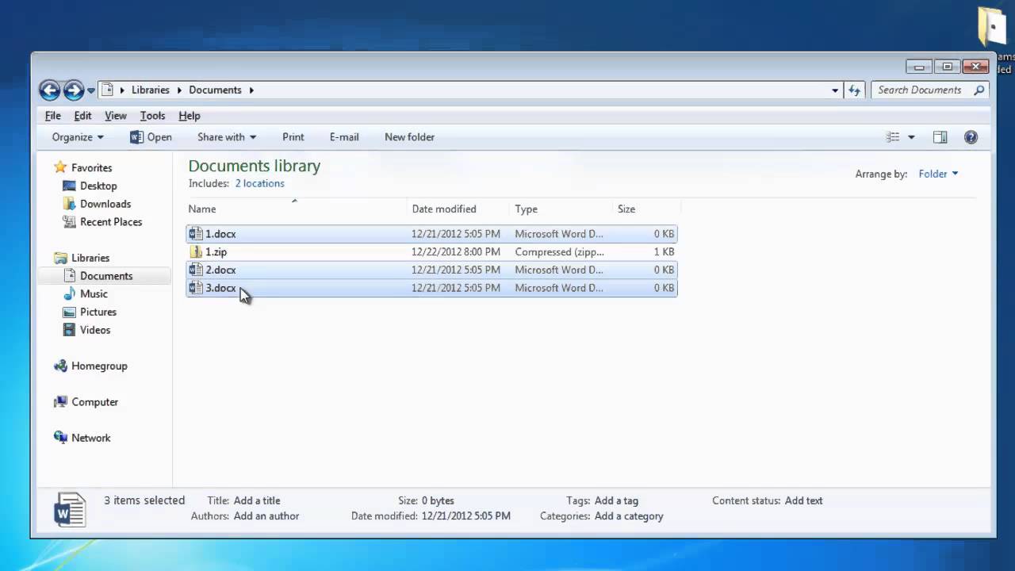Image resolution: width=1015 pixels, height=571 pixels.
Task: E-mail the selected files
Action: pyautogui.click(x=344, y=137)
